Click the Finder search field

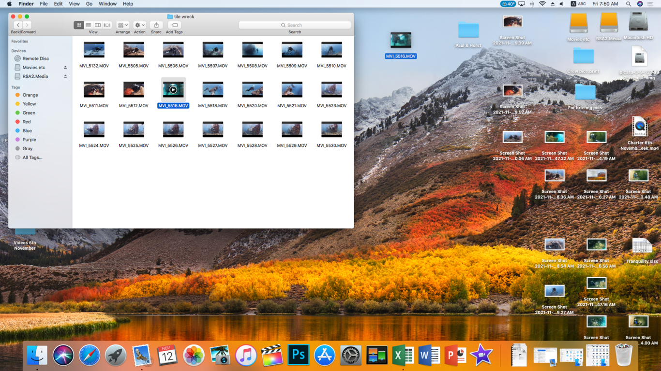pyautogui.click(x=295, y=25)
